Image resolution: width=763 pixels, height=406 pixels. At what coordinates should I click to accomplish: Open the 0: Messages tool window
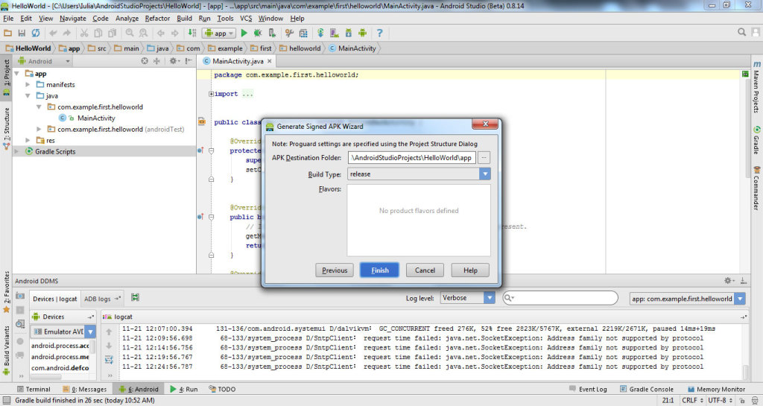click(85, 389)
